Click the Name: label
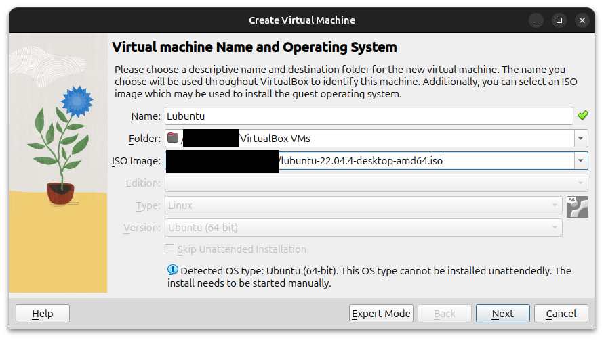This screenshot has height=340, width=604. point(146,116)
